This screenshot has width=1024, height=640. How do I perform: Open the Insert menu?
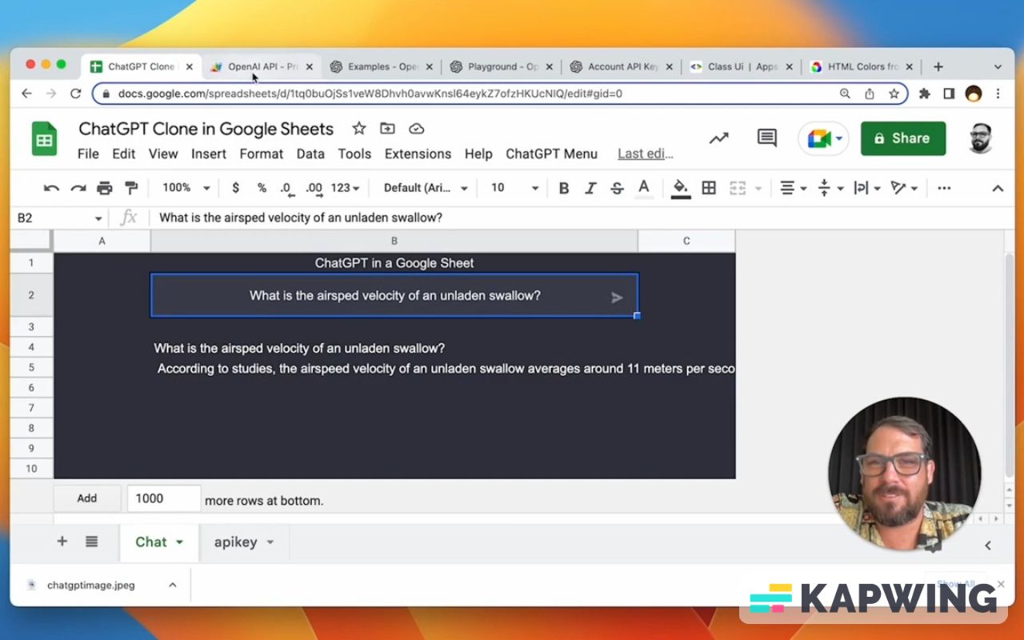pyautogui.click(x=209, y=154)
